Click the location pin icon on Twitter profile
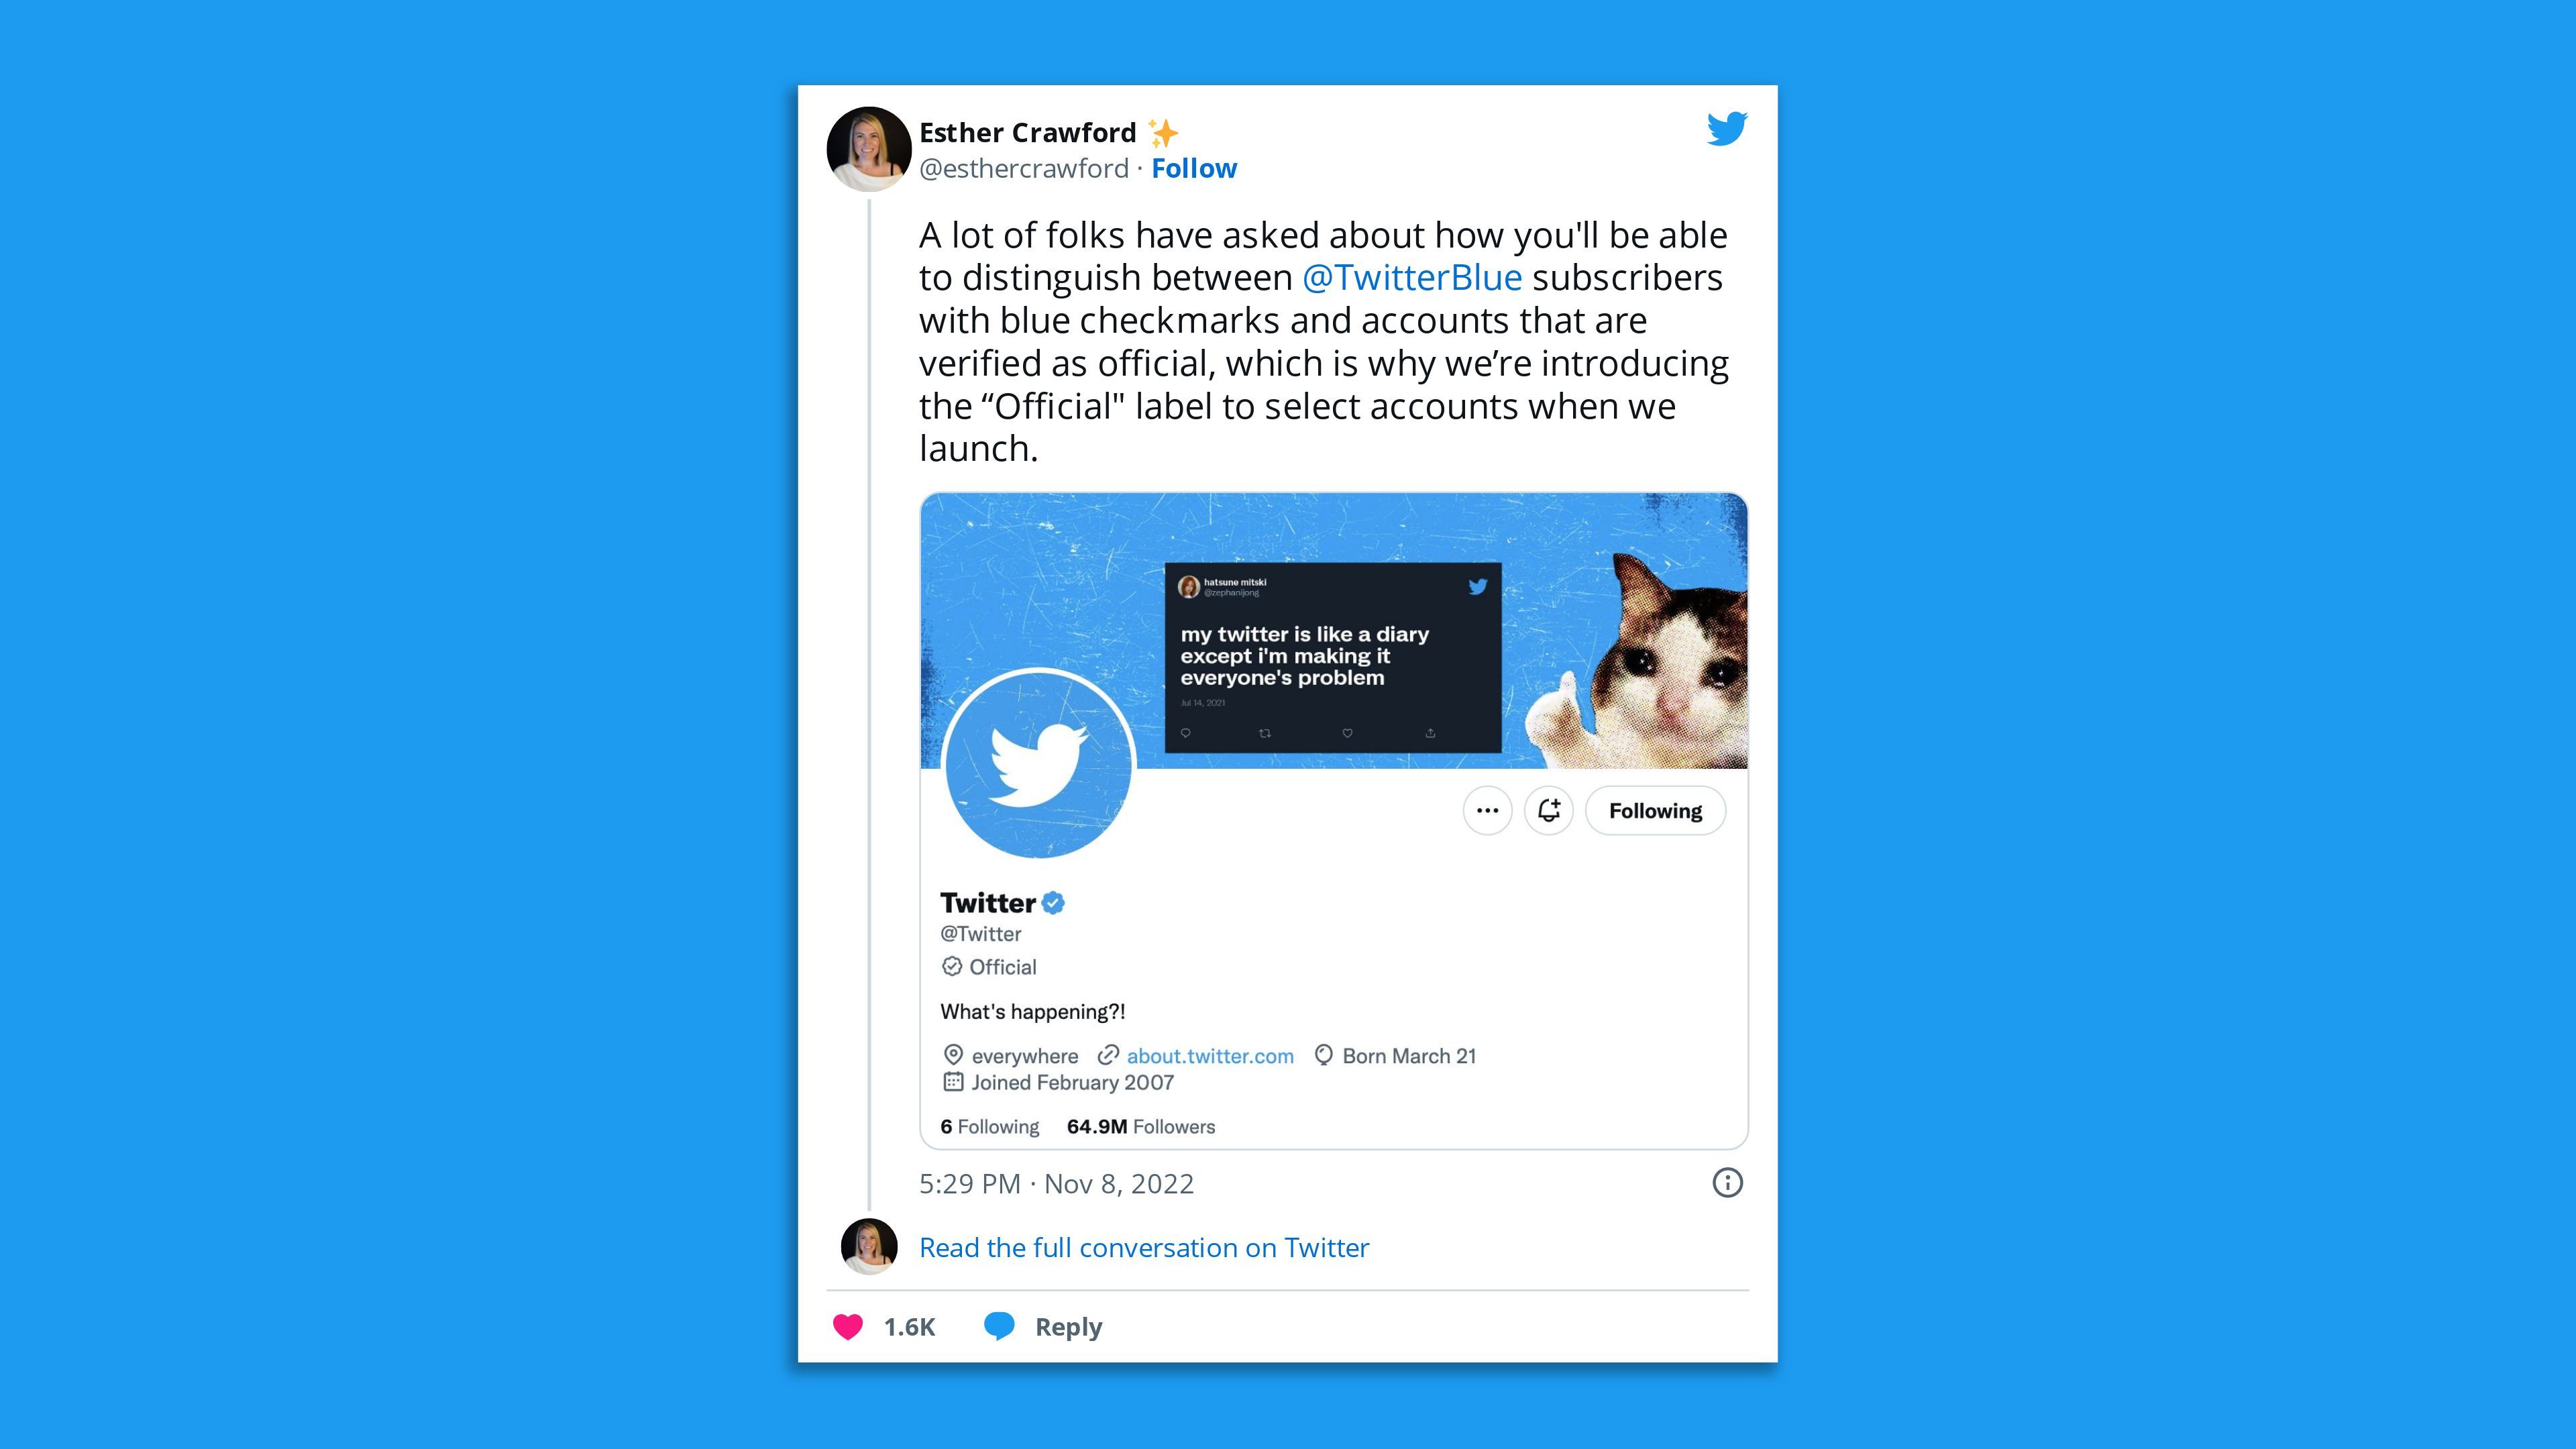This screenshot has height=1449, width=2576. coord(949,1055)
